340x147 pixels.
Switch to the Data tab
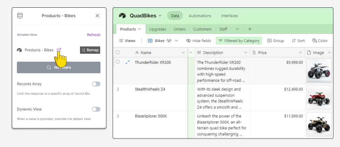click(175, 15)
